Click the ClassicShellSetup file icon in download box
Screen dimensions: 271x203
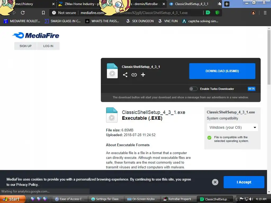point(112,71)
